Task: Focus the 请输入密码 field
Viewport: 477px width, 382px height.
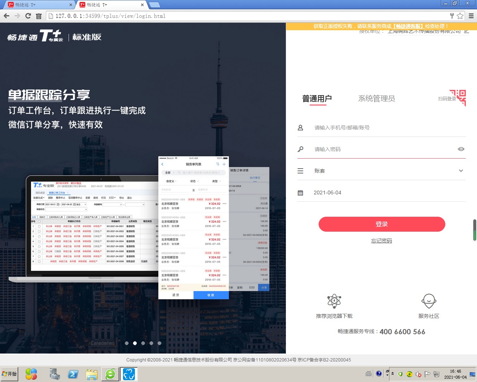Action: pos(382,149)
